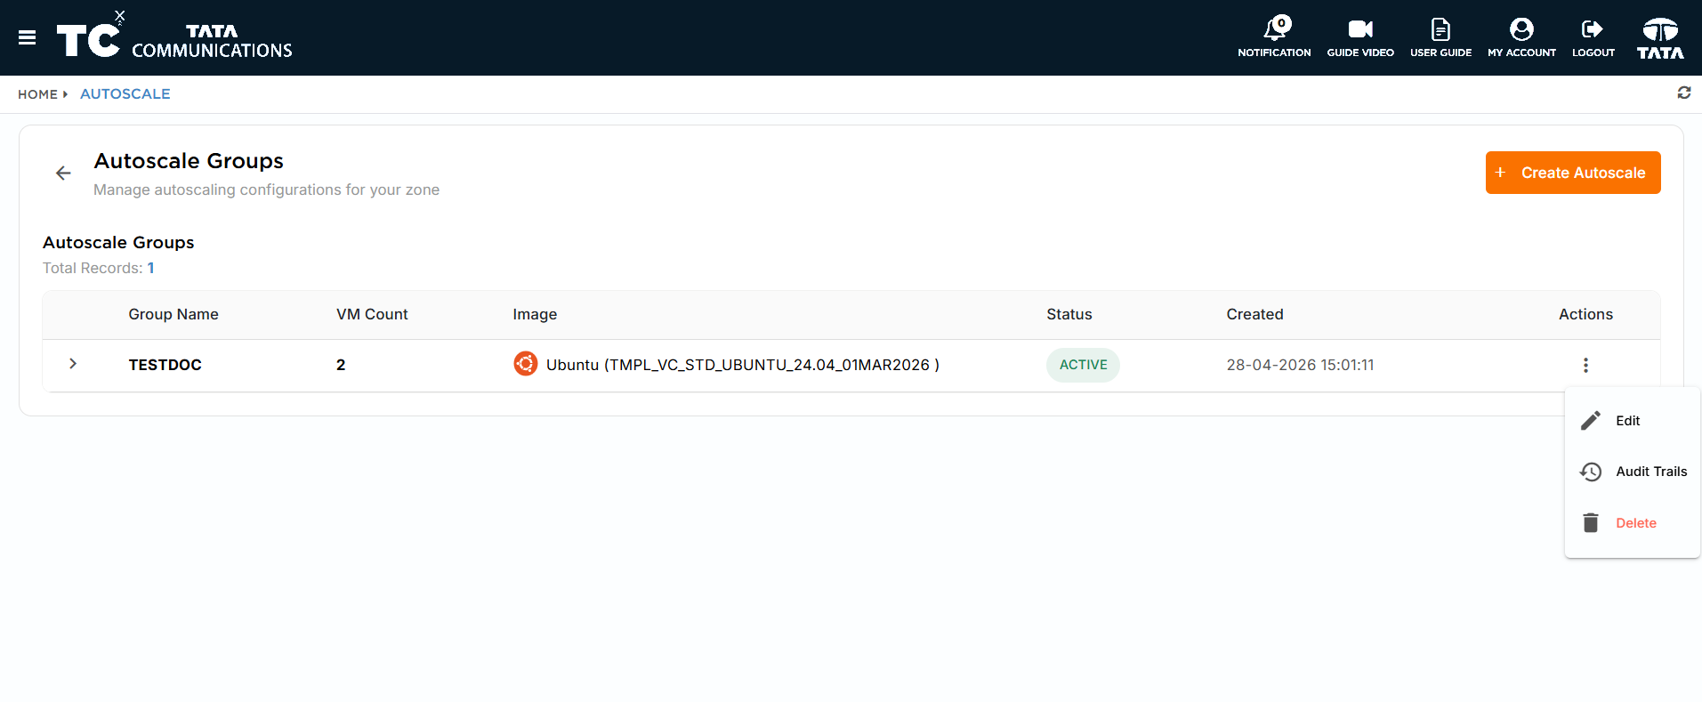Image resolution: width=1702 pixels, height=702 pixels.
Task: Refresh the page using the reload icon
Action: (x=1684, y=93)
